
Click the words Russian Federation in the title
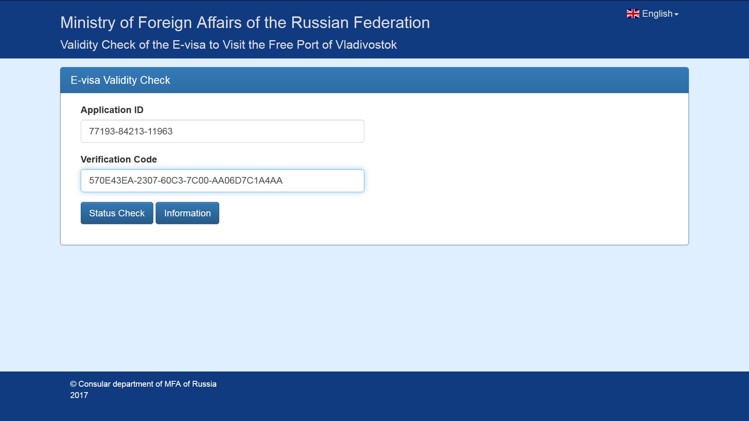pyautogui.click(x=360, y=23)
